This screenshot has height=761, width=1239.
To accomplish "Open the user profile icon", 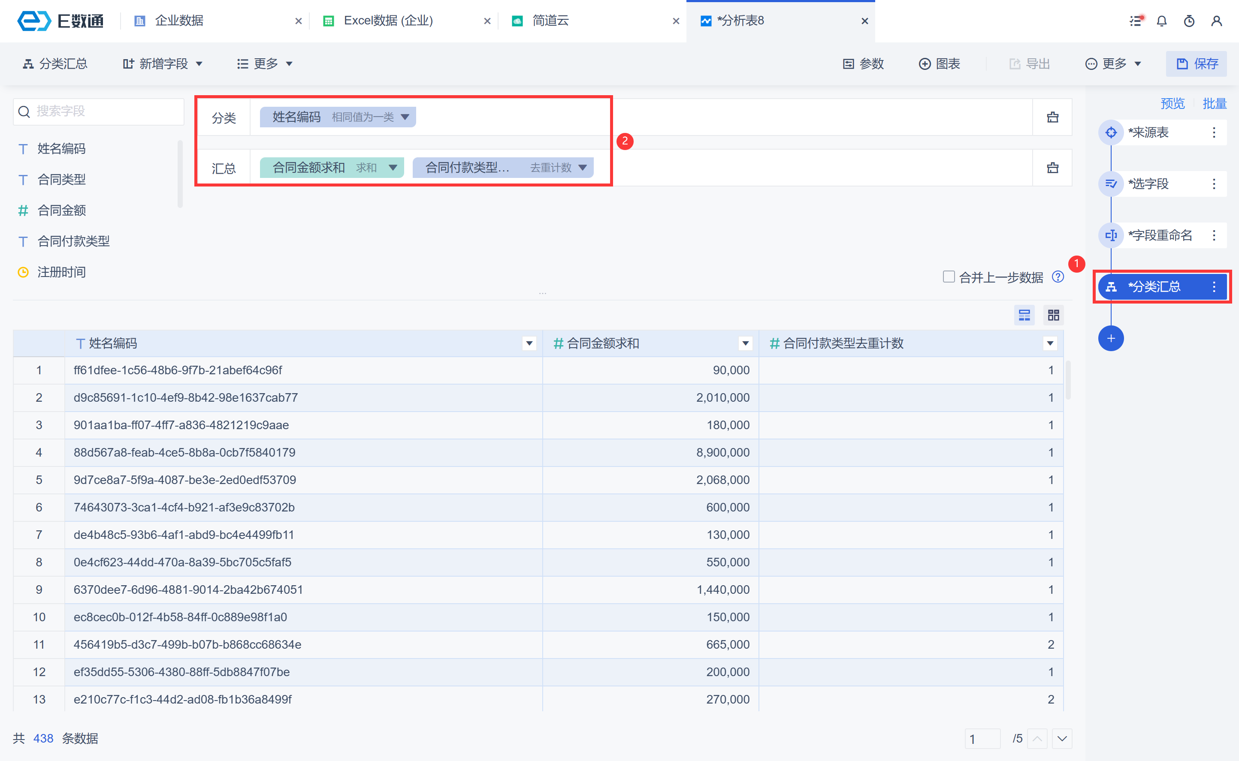I will [x=1216, y=21].
